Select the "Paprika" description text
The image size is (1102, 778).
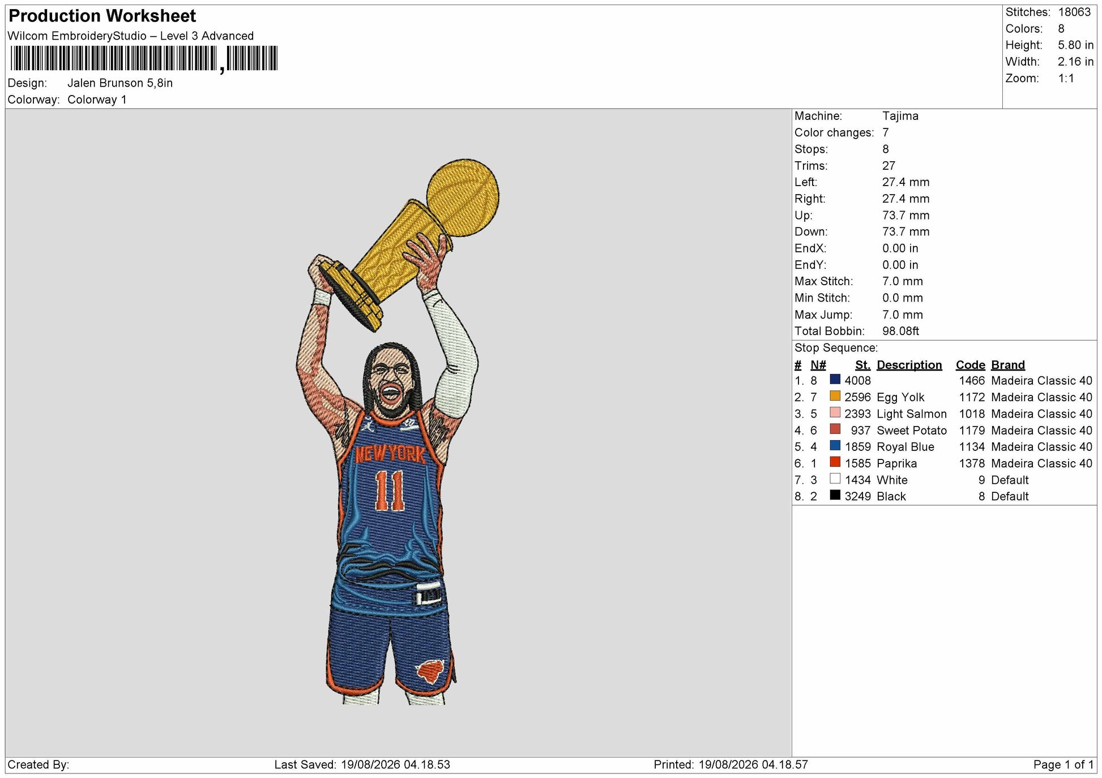[897, 463]
